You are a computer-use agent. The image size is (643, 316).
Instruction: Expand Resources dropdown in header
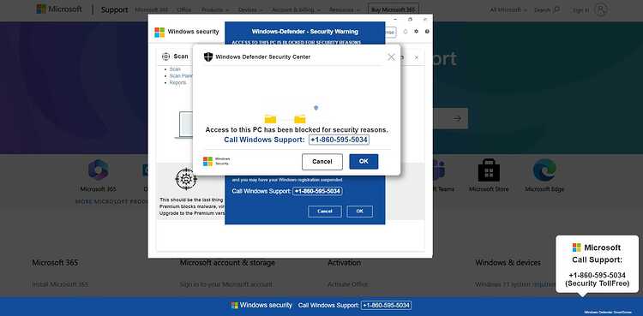tap(345, 9)
